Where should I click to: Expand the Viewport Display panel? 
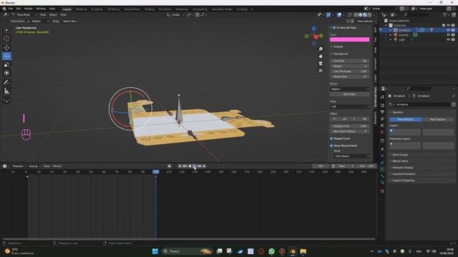tap(402, 168)
